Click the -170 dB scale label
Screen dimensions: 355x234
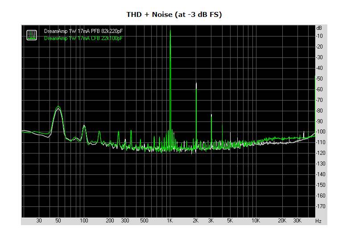(321, 206)
